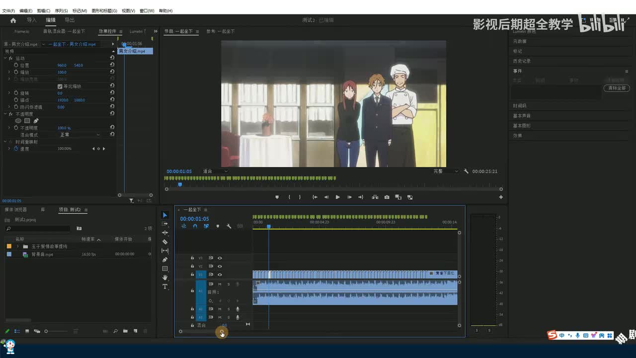Open the 剪辑(C) menu
This screenshot has height=358, width=636.
[x=43, y=10]
